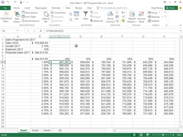
Task: Undo the last action
Action: 8,2
